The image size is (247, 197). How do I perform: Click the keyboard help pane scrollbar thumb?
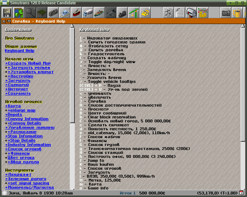pyautogui.click(x=243, y=85)
